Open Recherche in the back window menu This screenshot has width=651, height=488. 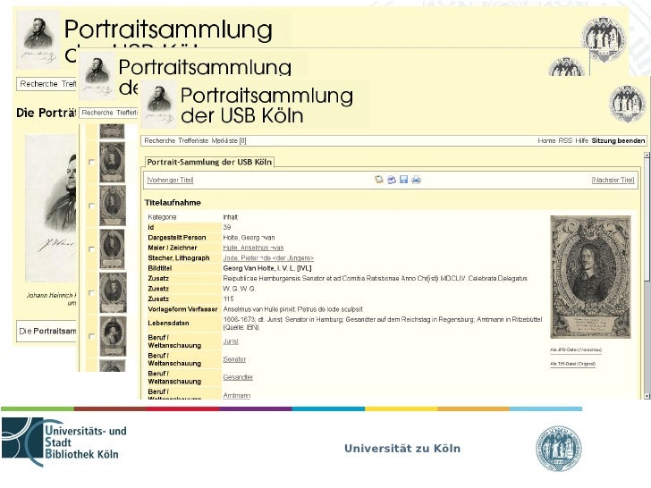click(x=39, y=84)
